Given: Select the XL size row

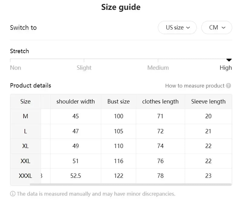Looking at the screenshot, I should [25, 146].
